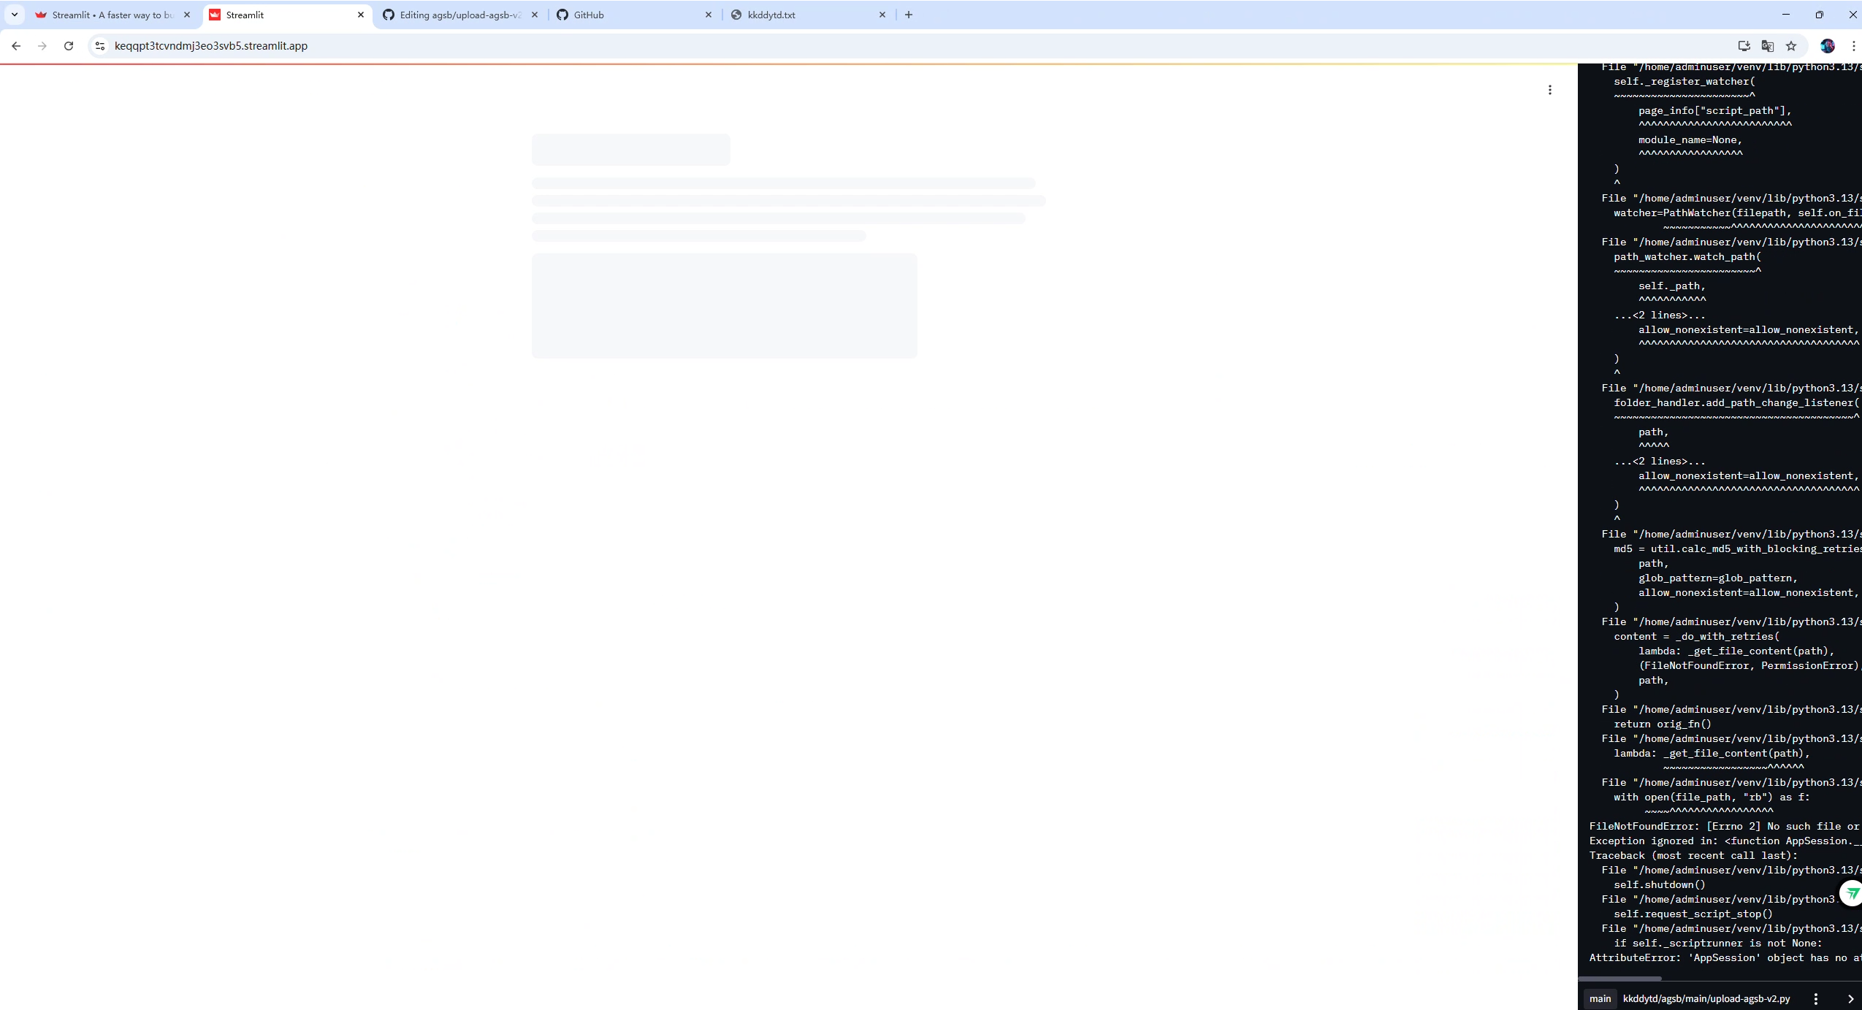Click the 'path_watcher.watch_path(' log line
Screen dimensions: 1862x1010
1687,256
